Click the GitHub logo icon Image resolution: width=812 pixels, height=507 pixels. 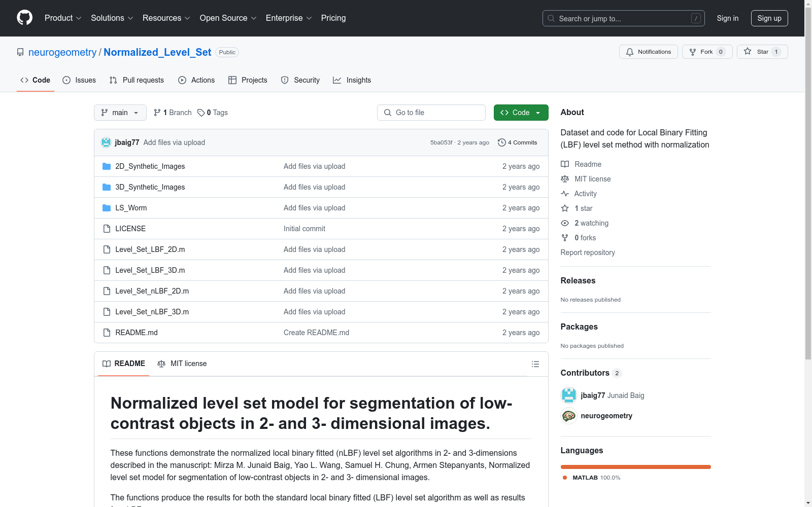pyautogui.click(x=24, y=18)
